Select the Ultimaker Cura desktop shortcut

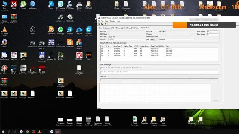(x=89, y=32)
